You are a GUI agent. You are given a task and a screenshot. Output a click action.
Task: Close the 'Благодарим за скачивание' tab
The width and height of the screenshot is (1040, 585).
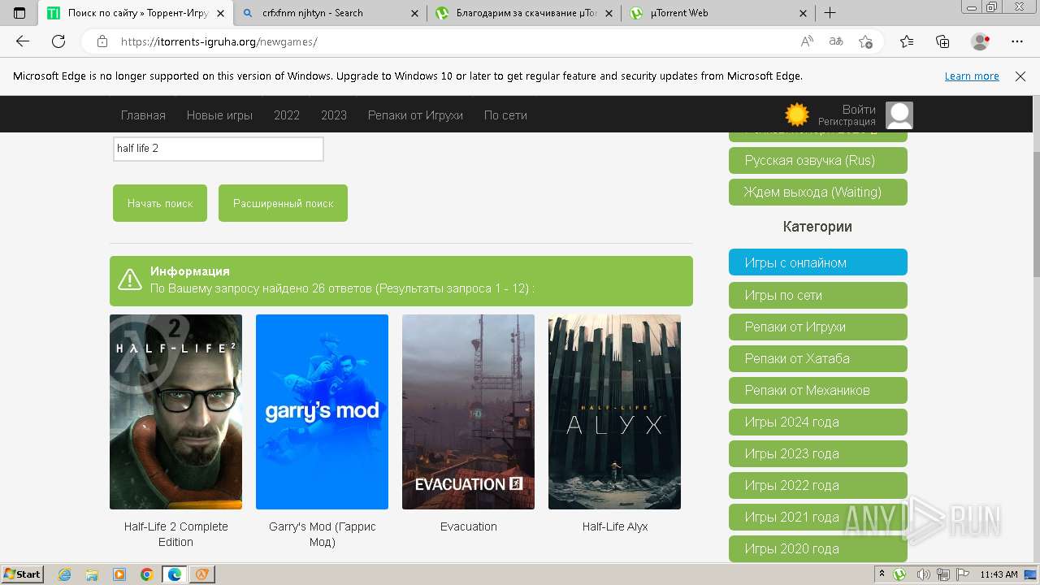click(609, 13)
